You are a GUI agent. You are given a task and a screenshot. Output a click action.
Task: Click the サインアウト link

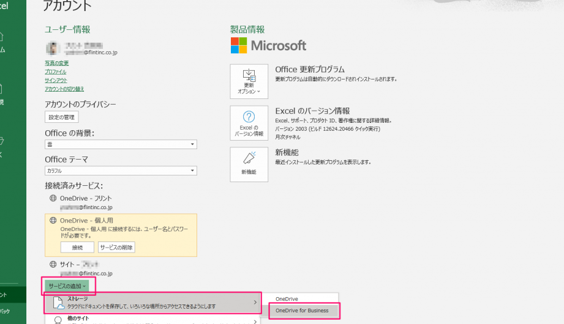coord(56,81)
